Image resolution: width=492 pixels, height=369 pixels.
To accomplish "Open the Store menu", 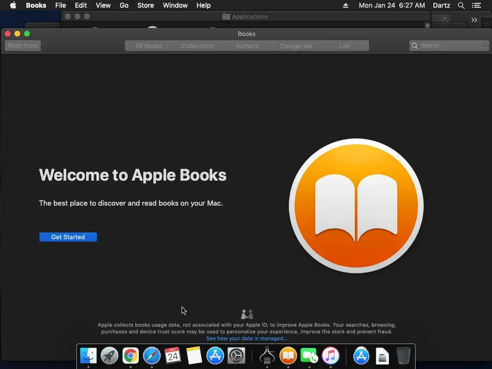I will click(146, 5).
